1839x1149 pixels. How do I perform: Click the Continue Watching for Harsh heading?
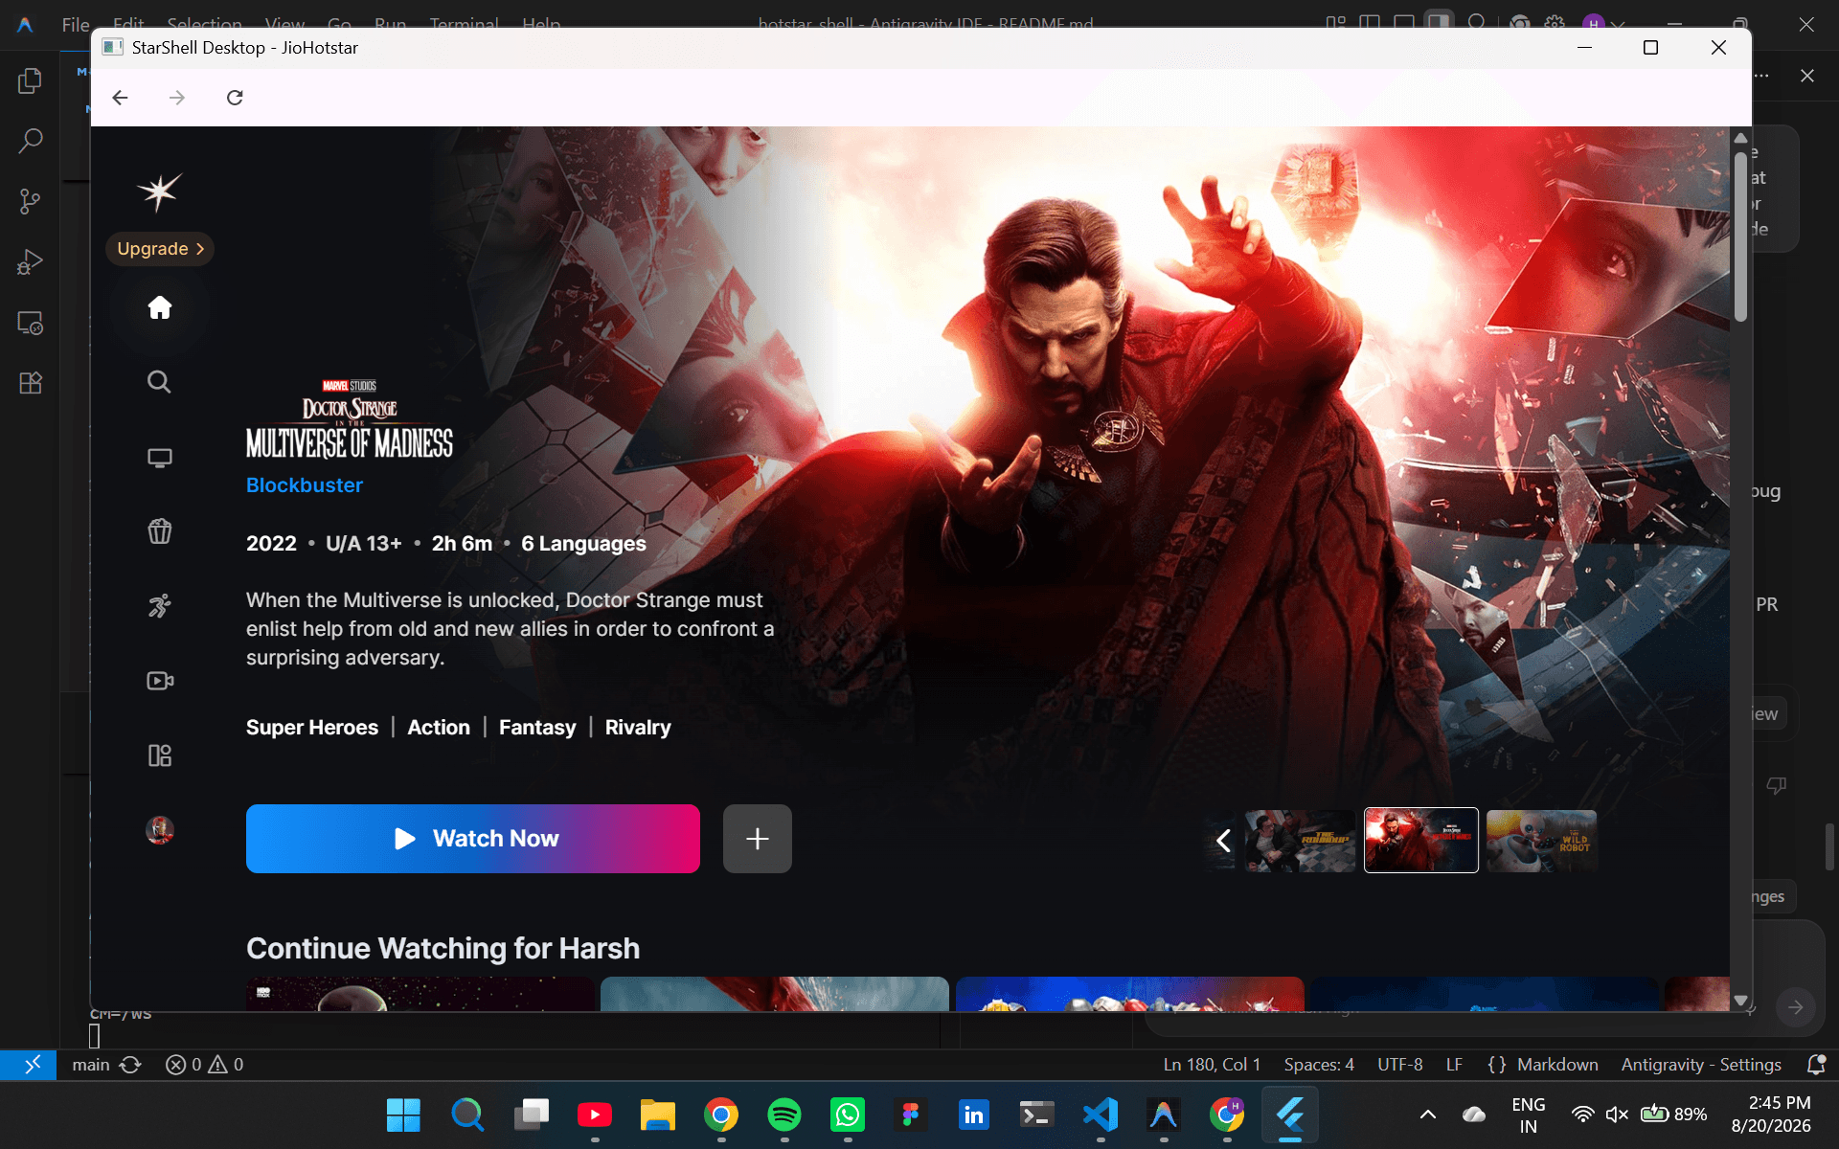coord(443,948)
